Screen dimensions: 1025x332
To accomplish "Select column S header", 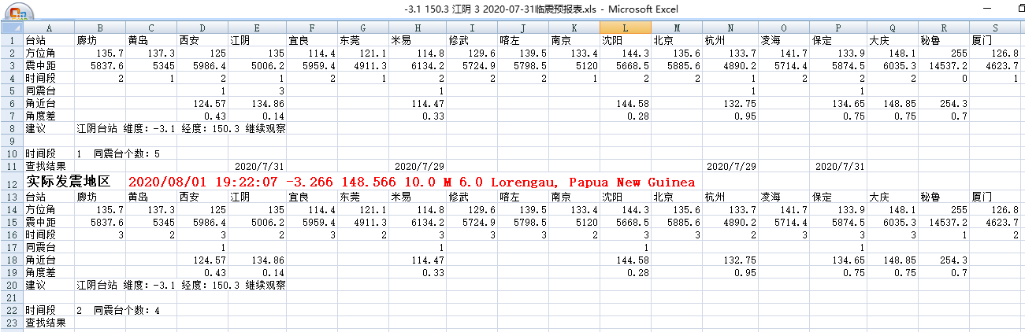I will coord(995,28).
